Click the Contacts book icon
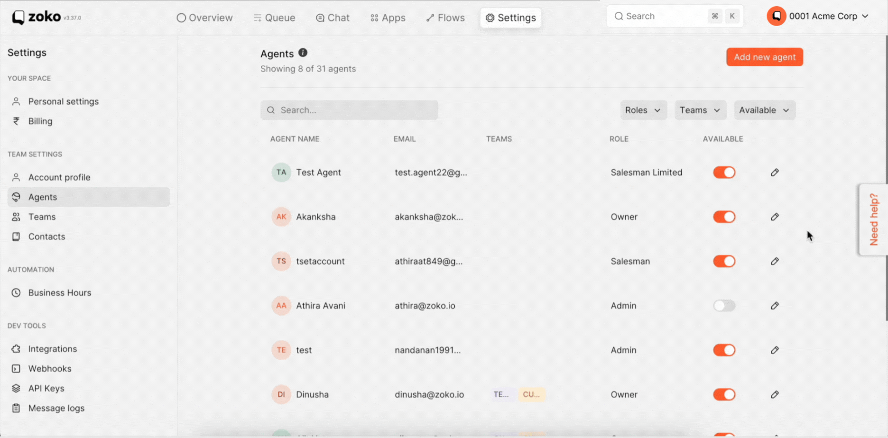The height and width of the screenshot is (438, 888). pos(16,237)
